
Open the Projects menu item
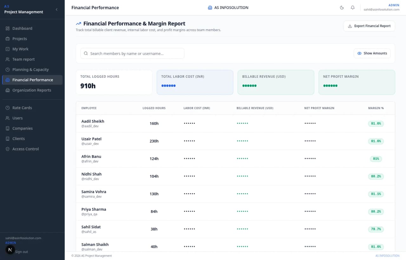32,39
